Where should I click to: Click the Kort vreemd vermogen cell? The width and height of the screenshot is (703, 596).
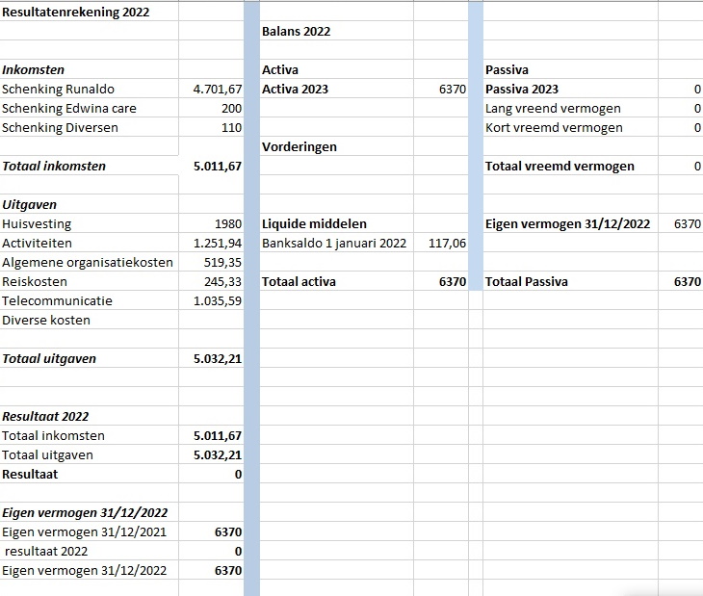(x=553, y=127)
